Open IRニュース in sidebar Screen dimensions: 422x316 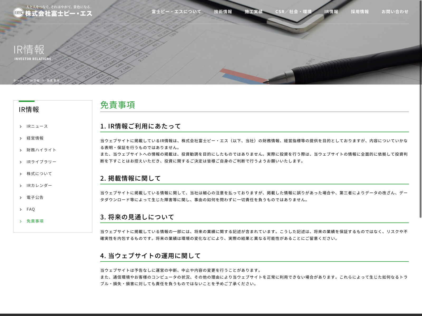37,126
